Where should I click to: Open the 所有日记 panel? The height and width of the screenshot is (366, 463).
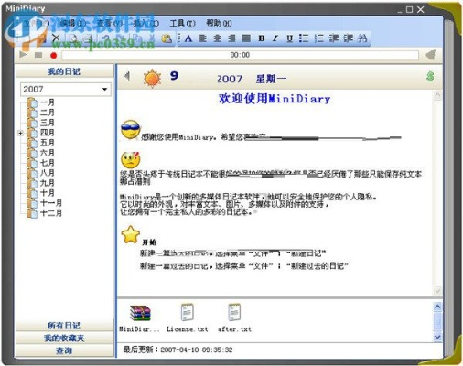pyautogui.click(x=64, y=326)
